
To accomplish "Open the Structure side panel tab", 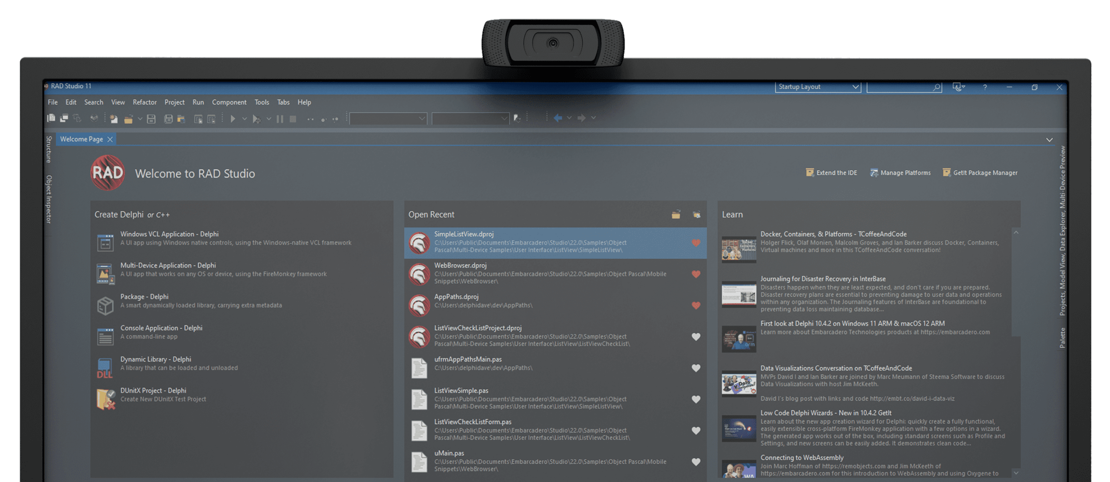I will coord(49,150).
